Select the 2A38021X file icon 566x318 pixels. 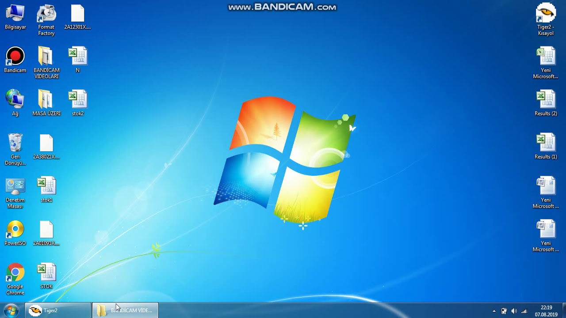(46, 147)
